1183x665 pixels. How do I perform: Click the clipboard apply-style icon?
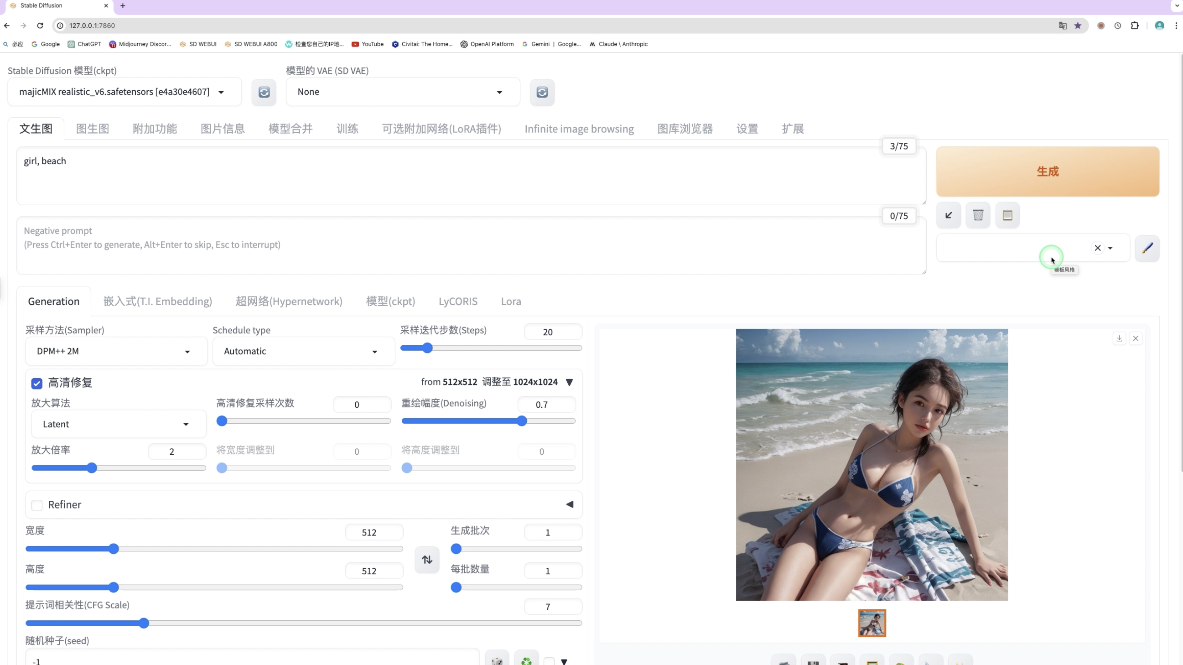pos(1007,215)
